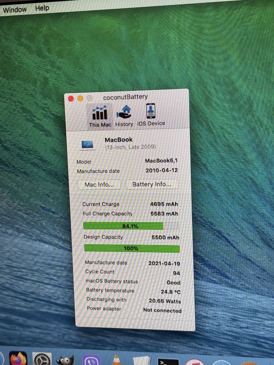Click the Current Charge label
Screen dimensions: 274x365
(101, 204)
